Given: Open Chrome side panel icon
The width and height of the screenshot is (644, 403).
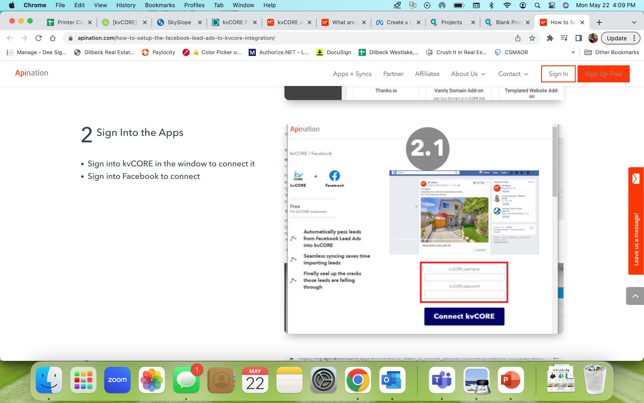Looking at the screenshot, I should (578, 38).
